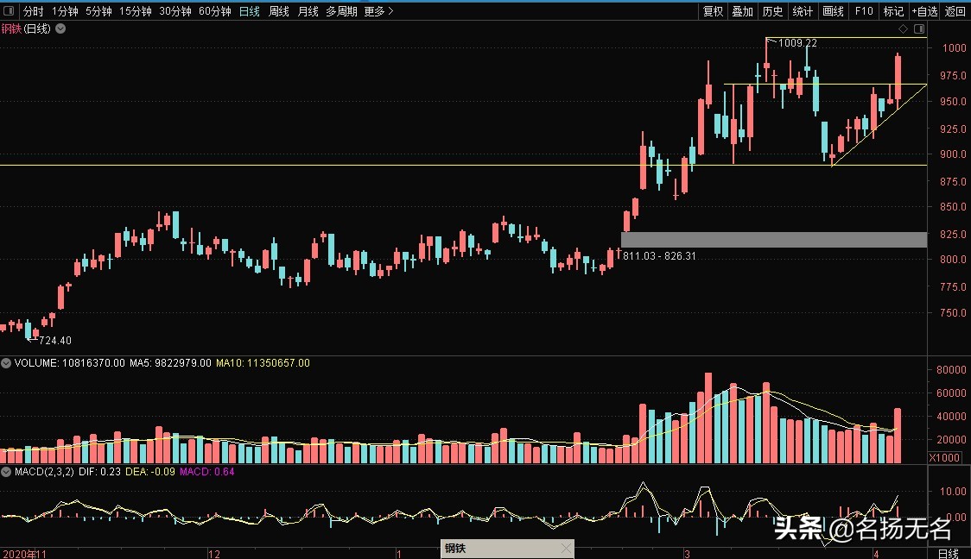The width and height of the screenshot is (971, 559).
Task: Close the 钢铁 bottom tab
Action: click(566, 549)
